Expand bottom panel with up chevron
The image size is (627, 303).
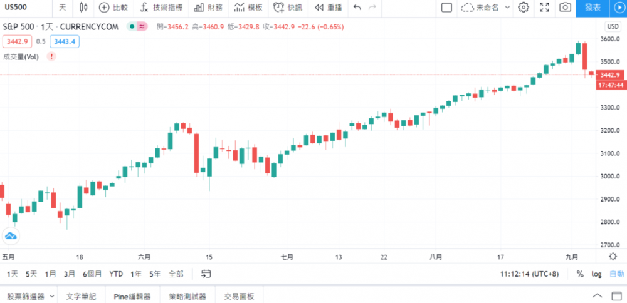597,296
